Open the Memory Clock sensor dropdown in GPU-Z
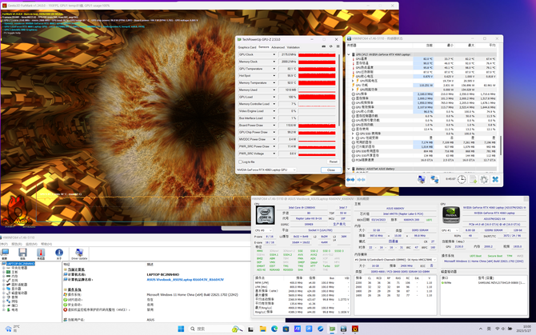The height and width of the screenshot is (335, 536). point(274,62)
